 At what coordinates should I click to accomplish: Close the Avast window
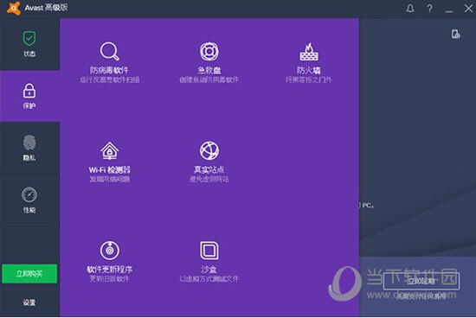pyautogui.click(x=469, y=9)
